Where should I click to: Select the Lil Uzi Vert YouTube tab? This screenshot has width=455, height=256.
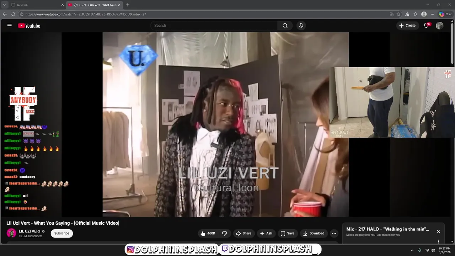pyautogui.click(x=94, y=5)
